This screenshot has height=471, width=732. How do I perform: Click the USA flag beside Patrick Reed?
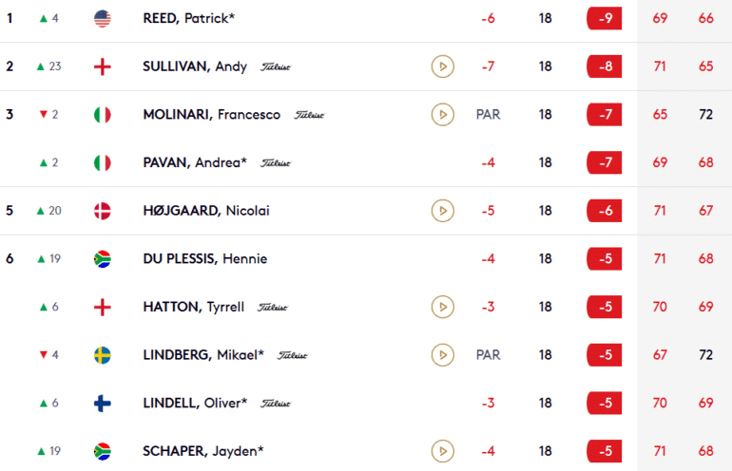[103, 18]
